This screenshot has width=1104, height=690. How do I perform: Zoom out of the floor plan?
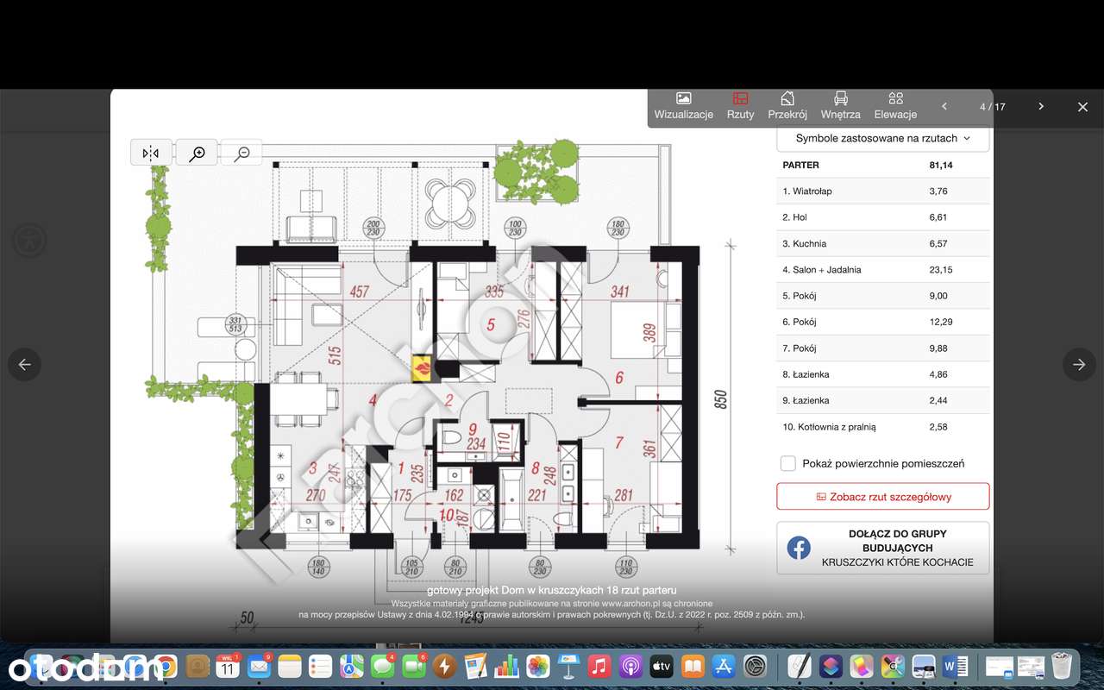point(242,153)
